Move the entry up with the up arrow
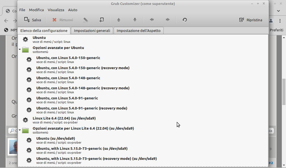This screenshot has width=286, height=168. [x=119, y=20]
